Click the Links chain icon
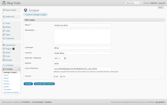Screen dimensions: 167x105 4,31
